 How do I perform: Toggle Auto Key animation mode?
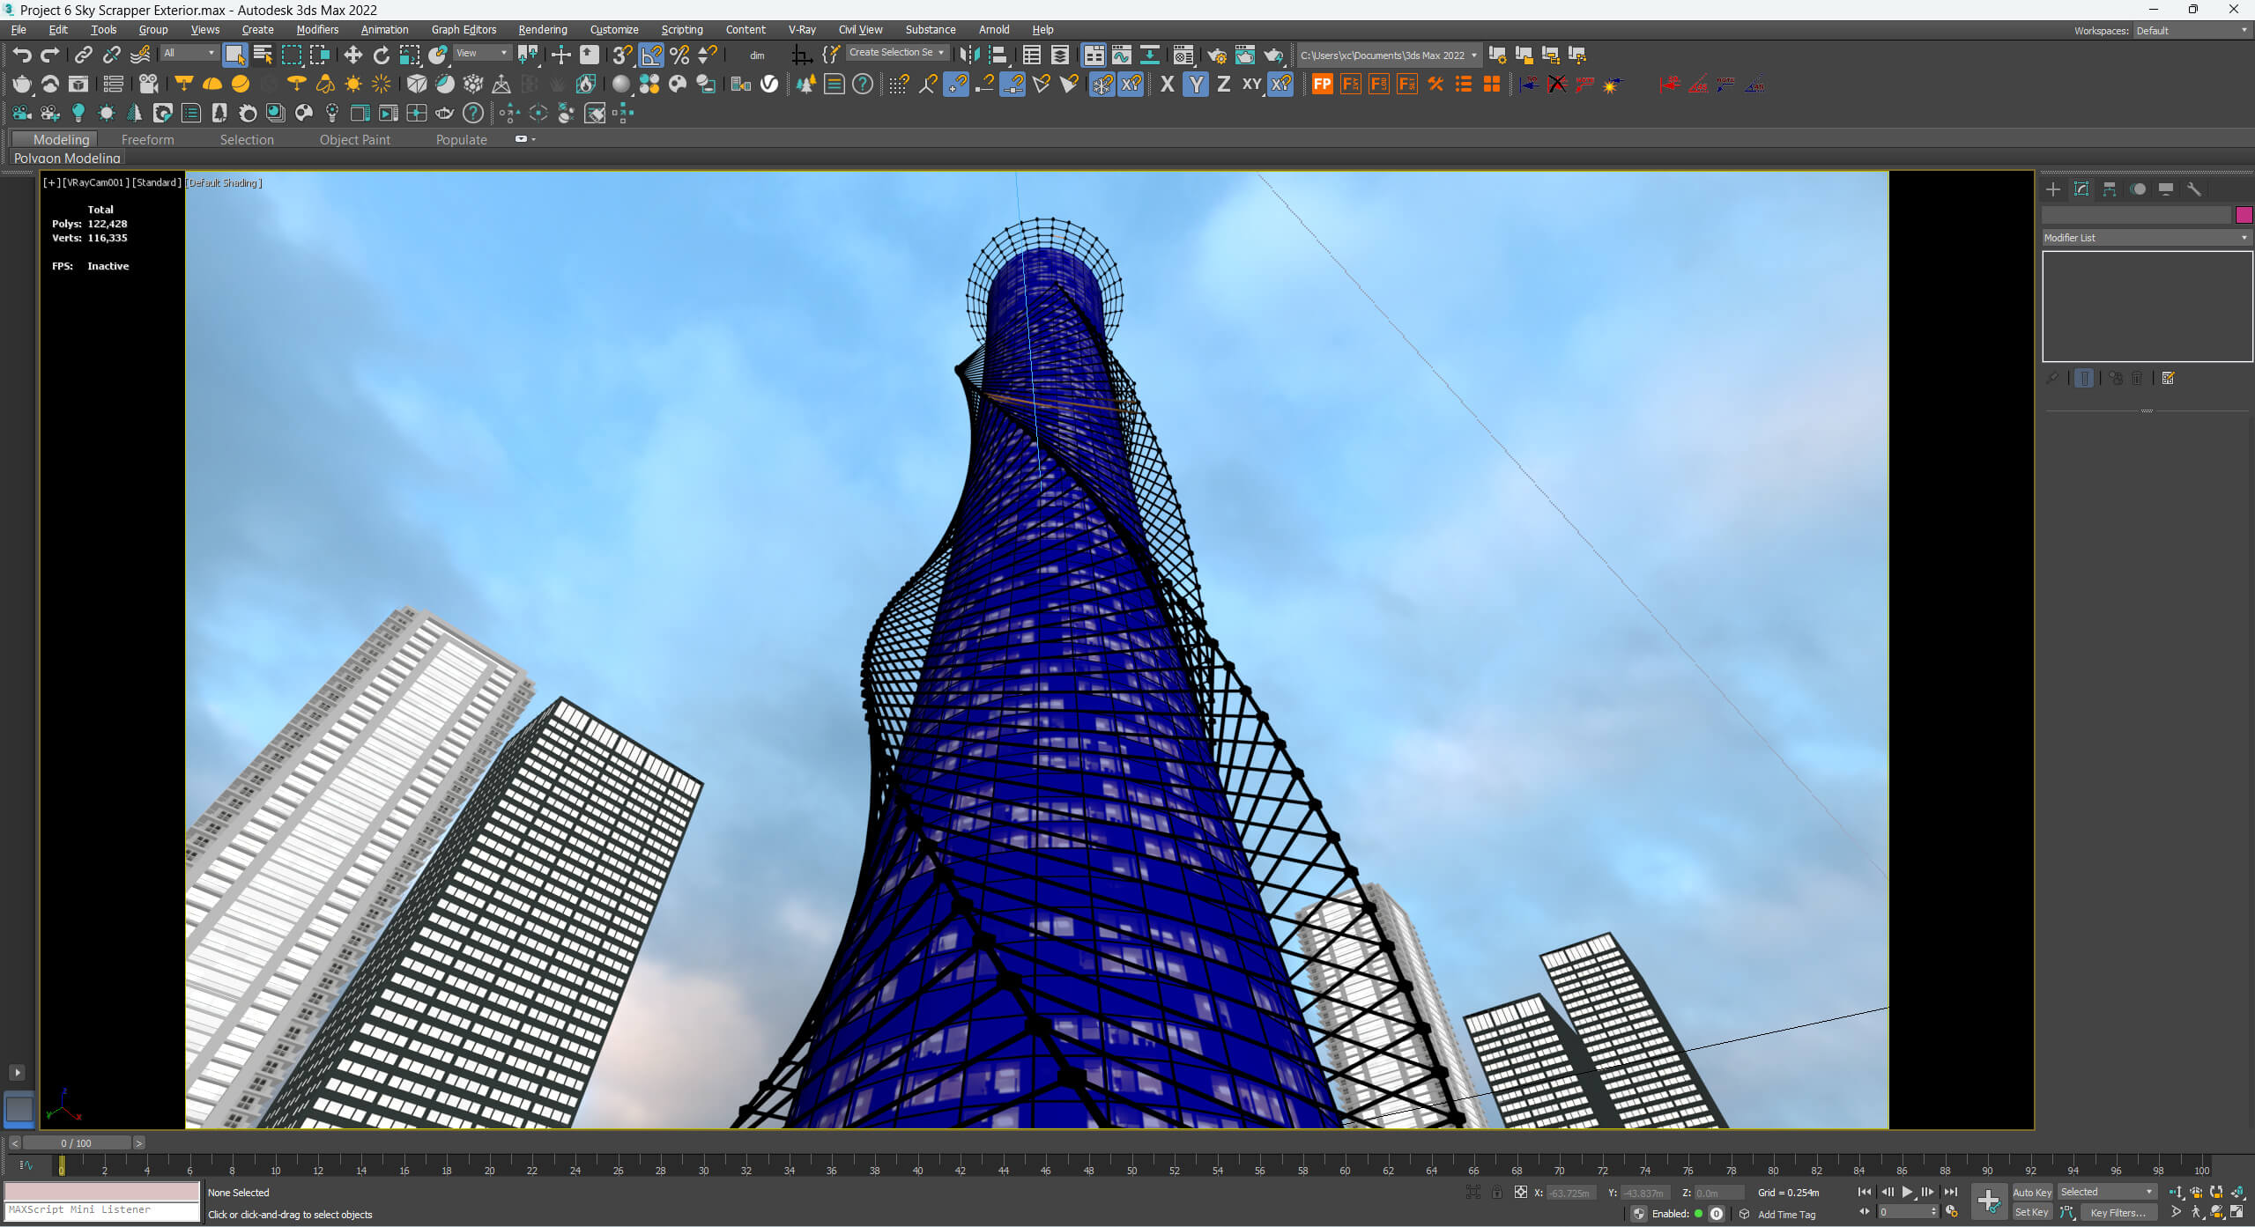tap(2032, 1192)
